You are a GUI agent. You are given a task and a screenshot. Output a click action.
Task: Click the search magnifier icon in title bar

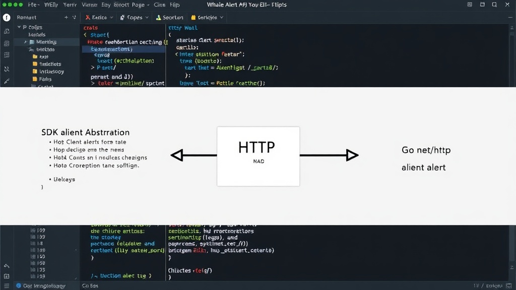494,5
